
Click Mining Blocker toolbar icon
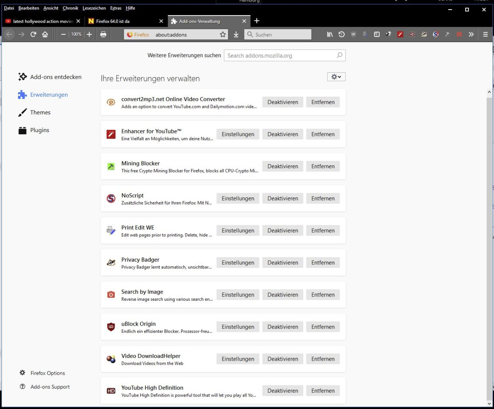(x=447, y=34)
